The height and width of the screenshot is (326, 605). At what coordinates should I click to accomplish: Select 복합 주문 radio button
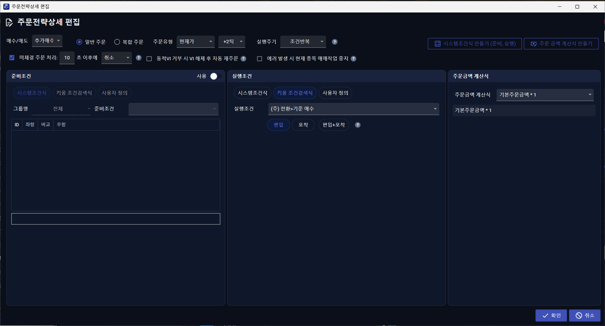click(x=117, y=42)
